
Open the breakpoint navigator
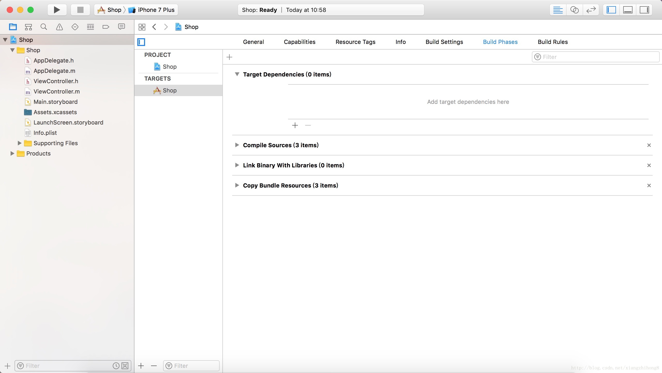(x=106, y=27)
